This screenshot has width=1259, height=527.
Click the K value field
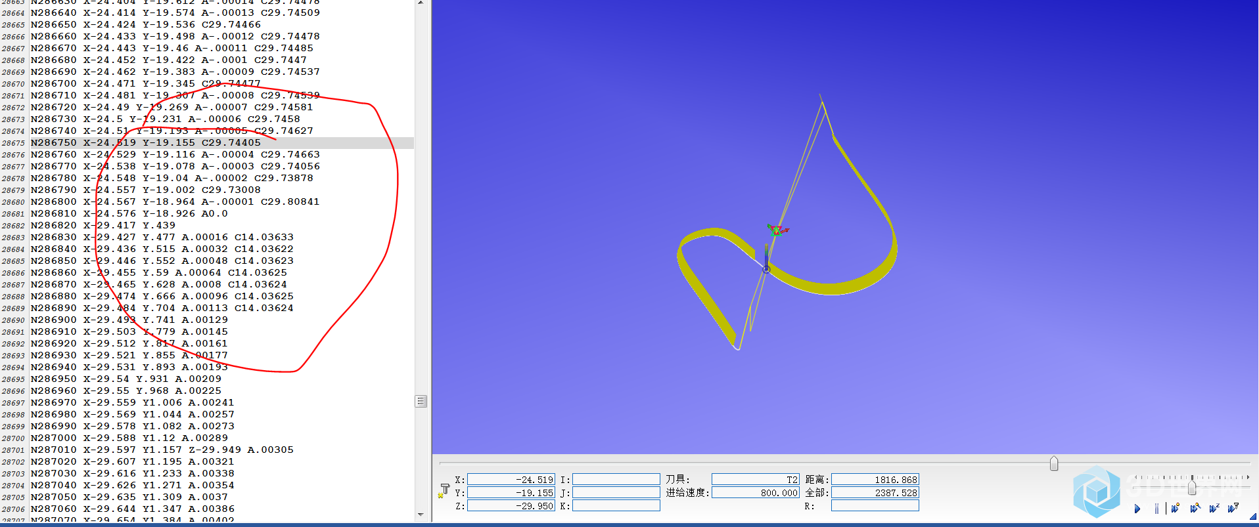coord(616,506)
